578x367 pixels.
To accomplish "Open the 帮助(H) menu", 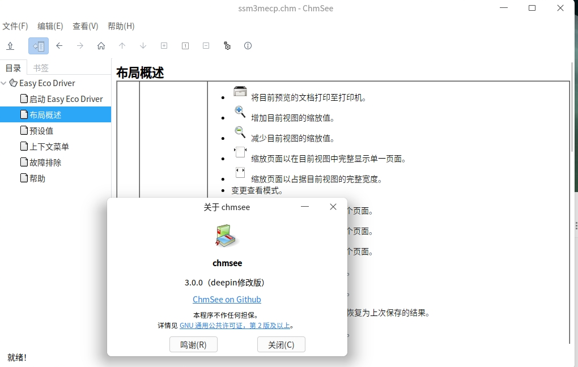I will pyautogui.click(x=121, y=26).
